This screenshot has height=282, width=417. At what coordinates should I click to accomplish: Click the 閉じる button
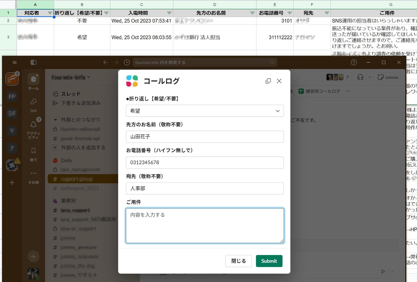[238, 261]
